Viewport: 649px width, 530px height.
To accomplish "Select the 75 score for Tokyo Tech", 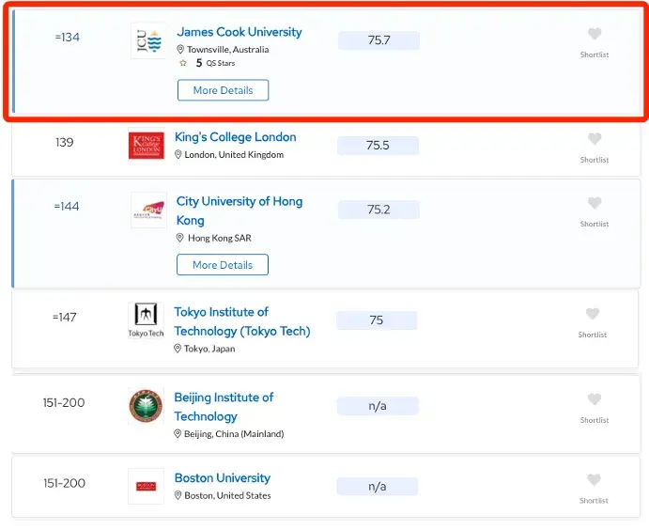I will pyautogui.click(x=377, y=320).
